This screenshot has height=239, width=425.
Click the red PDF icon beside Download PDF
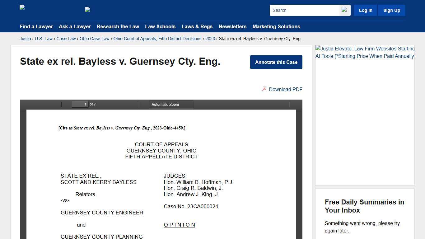point(264,89)
